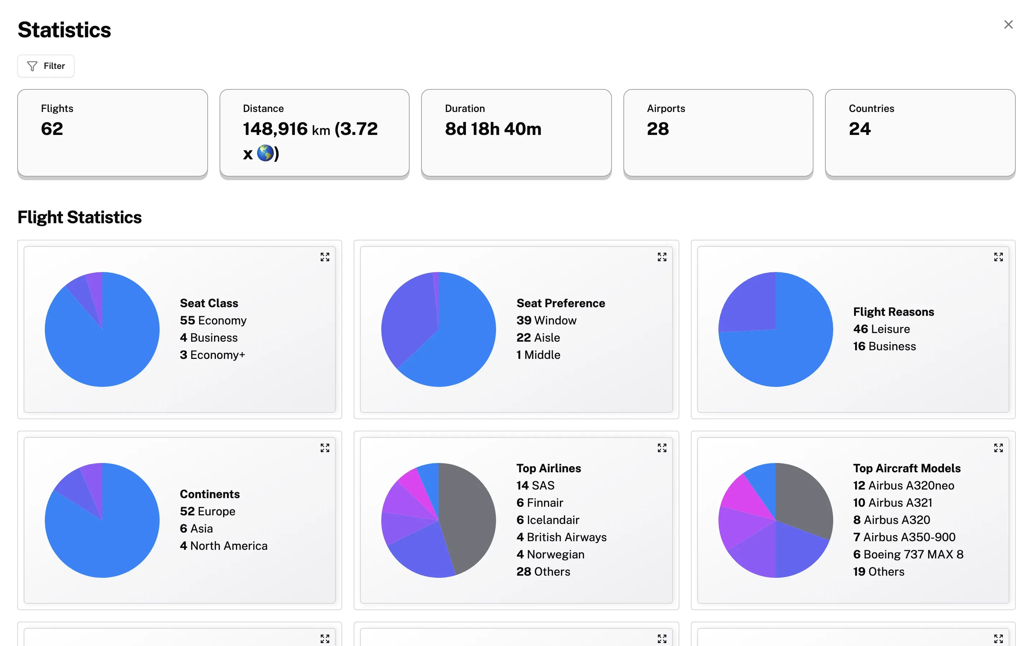The height and width of the screenshot is (646, 1033).
Task: Click the '46 Leisure' legend entry
Action: pyautogui.click(x=882, y=329)
